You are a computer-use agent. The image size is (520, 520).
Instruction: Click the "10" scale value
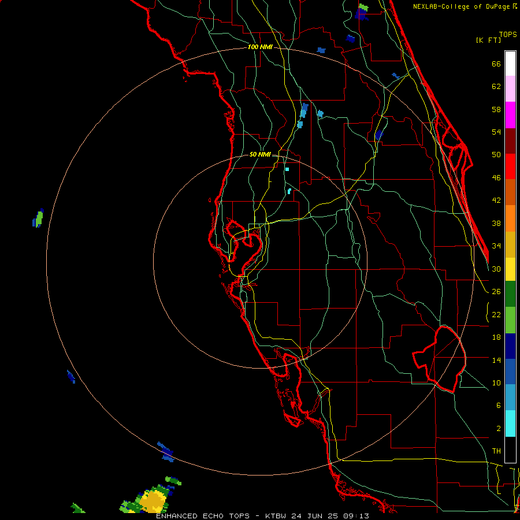tap(496, 383)
